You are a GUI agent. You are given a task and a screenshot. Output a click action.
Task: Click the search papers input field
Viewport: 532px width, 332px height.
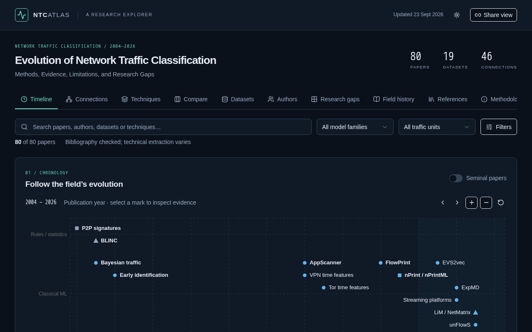point(163,127)
